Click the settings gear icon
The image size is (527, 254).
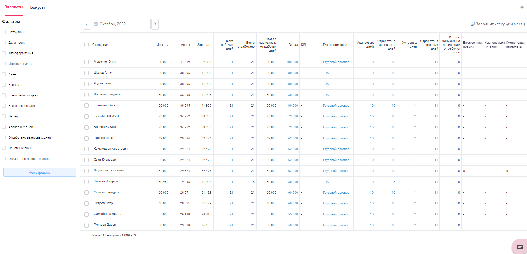[522, 8]
